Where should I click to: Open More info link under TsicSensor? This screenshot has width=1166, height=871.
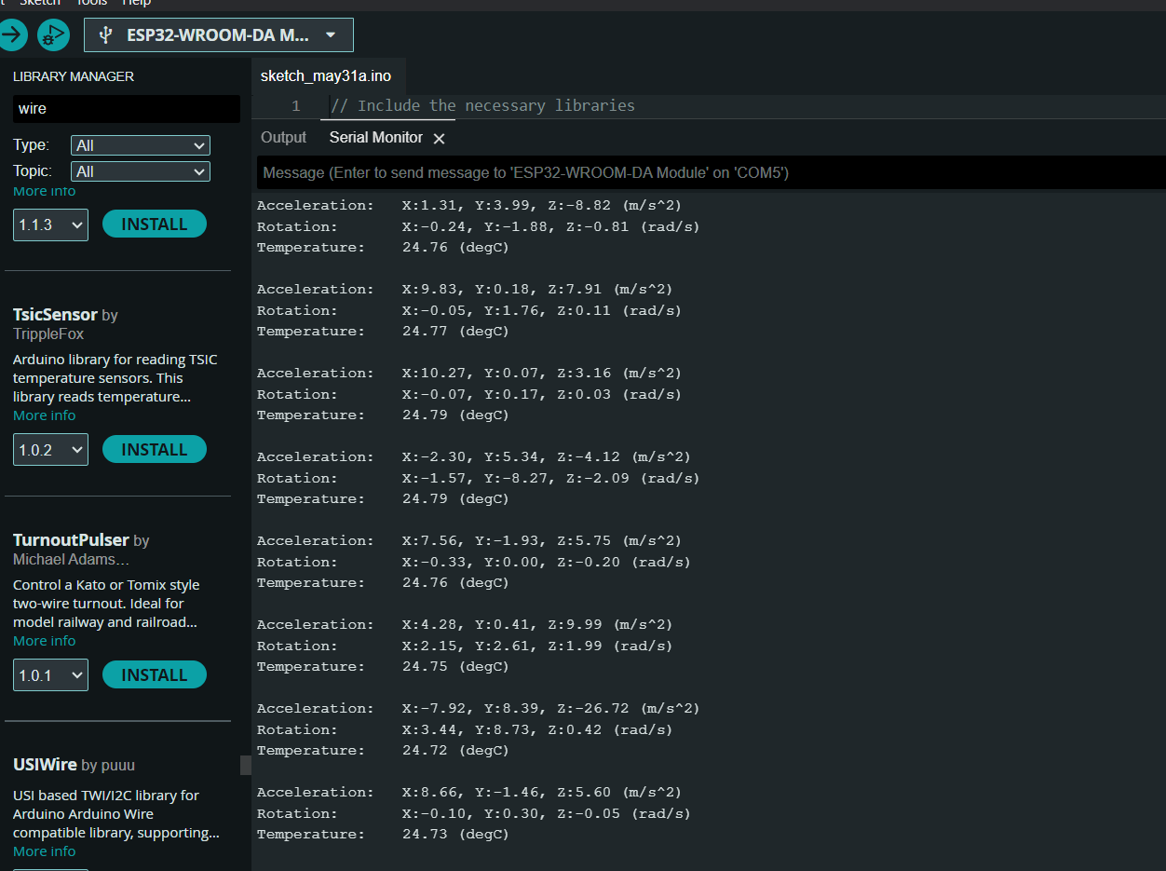pyautogui.click(x=44, y=415)
